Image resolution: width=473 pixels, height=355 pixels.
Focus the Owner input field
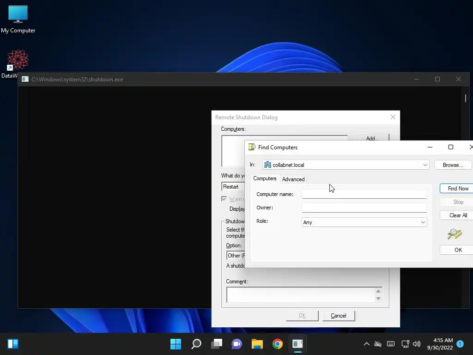pos(364,208)
